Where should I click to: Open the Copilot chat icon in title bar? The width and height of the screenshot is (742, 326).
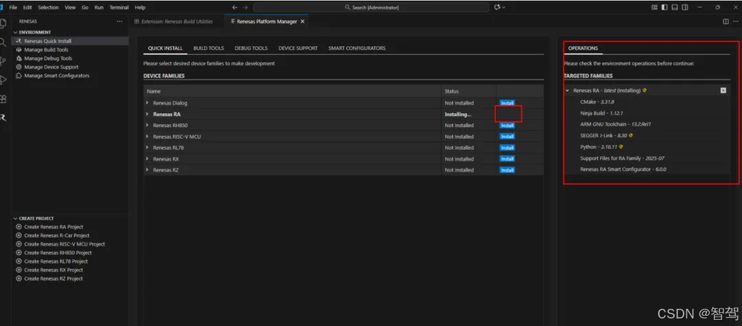tap(497, 8)
